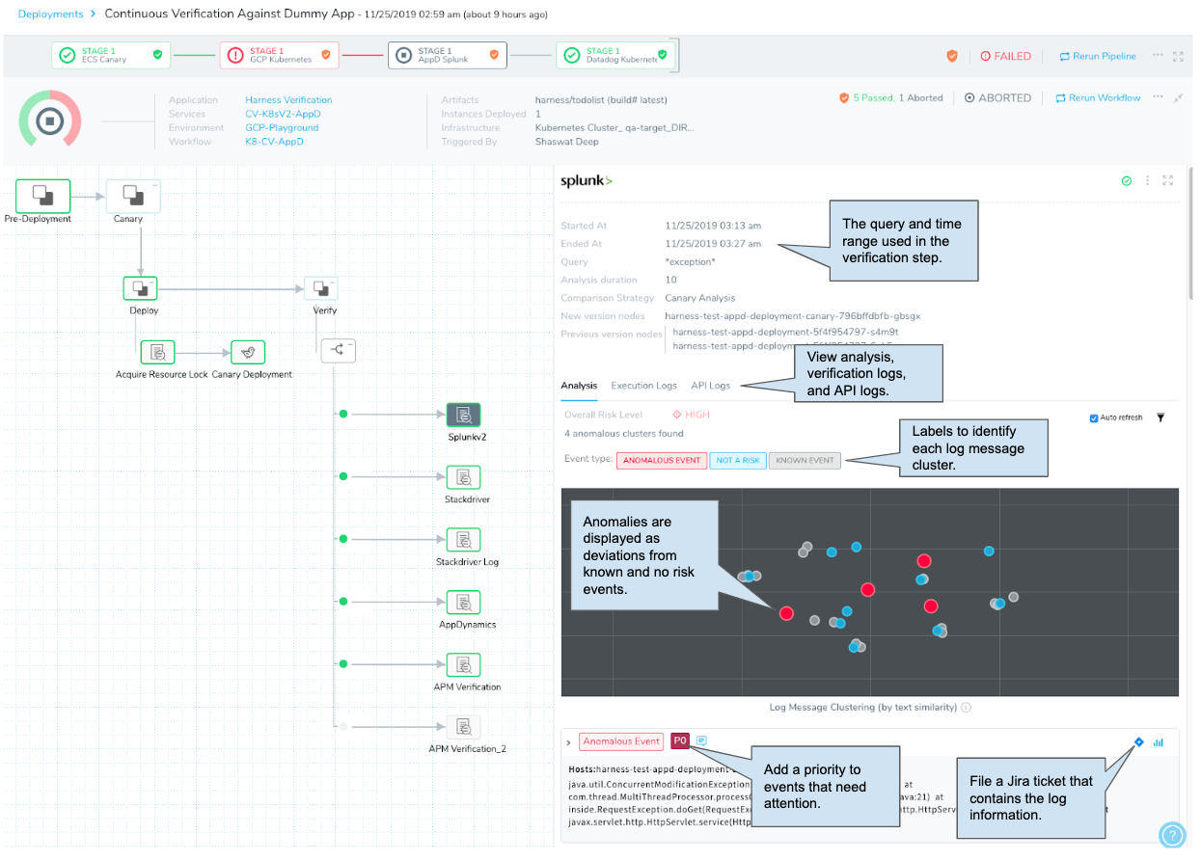This screenshot has height=861, width=1201.
Task: Select the GCP Kubernetes pipeline stage
Action: (x=280, y=55)
